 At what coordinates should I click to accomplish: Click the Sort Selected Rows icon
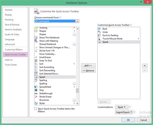click(x=36, y=74)
